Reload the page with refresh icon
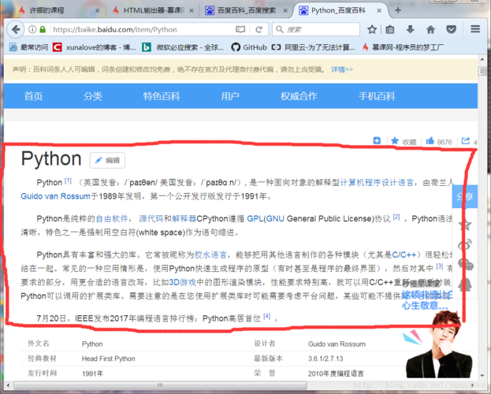The height and width of the screenshot is (394, 491). click(259, 29)
